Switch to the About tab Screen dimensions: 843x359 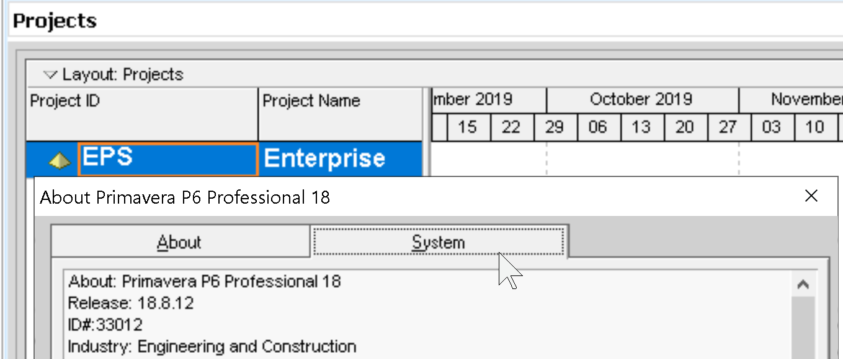(181, 242)
